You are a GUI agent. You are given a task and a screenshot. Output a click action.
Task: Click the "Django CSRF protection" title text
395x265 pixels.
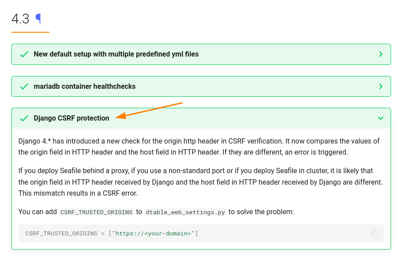coord(71,118)
